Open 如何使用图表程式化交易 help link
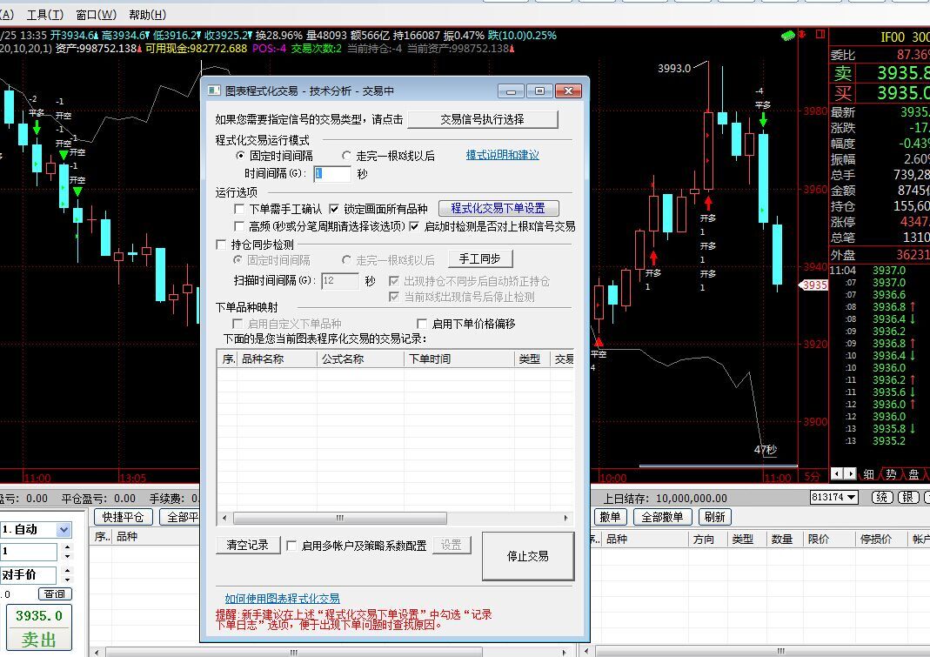930x657 pixels. (282, 599)
